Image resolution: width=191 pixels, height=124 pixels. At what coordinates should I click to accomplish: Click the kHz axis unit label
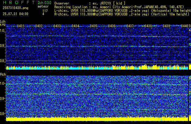(3, 24)
